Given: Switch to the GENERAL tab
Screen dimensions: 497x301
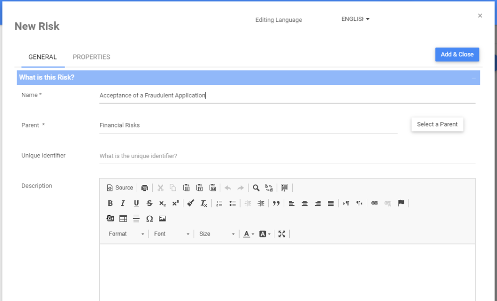Looking at the screenshot, I should (x=42, y=57).
